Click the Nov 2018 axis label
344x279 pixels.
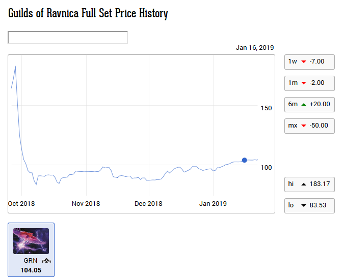click(86, 204)
